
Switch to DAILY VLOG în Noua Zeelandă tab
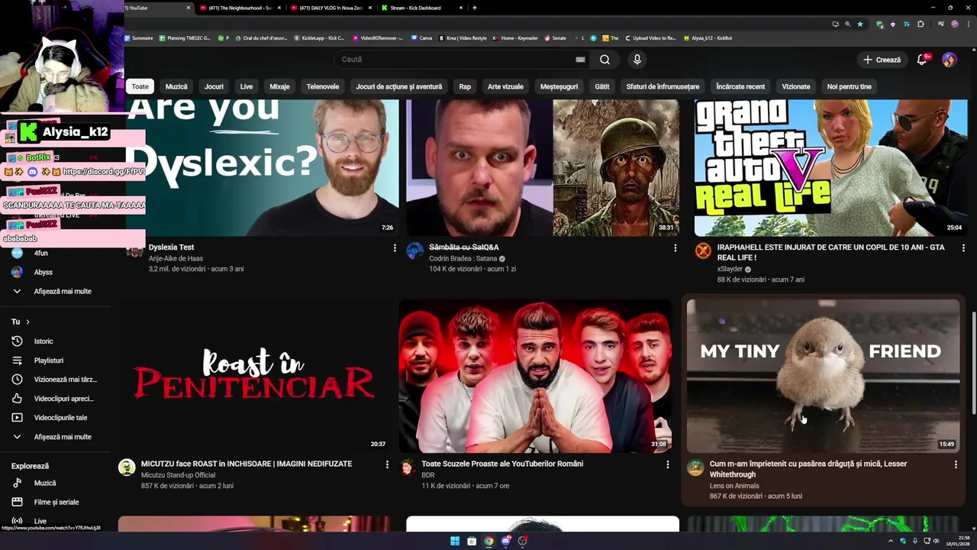(330, 8)
